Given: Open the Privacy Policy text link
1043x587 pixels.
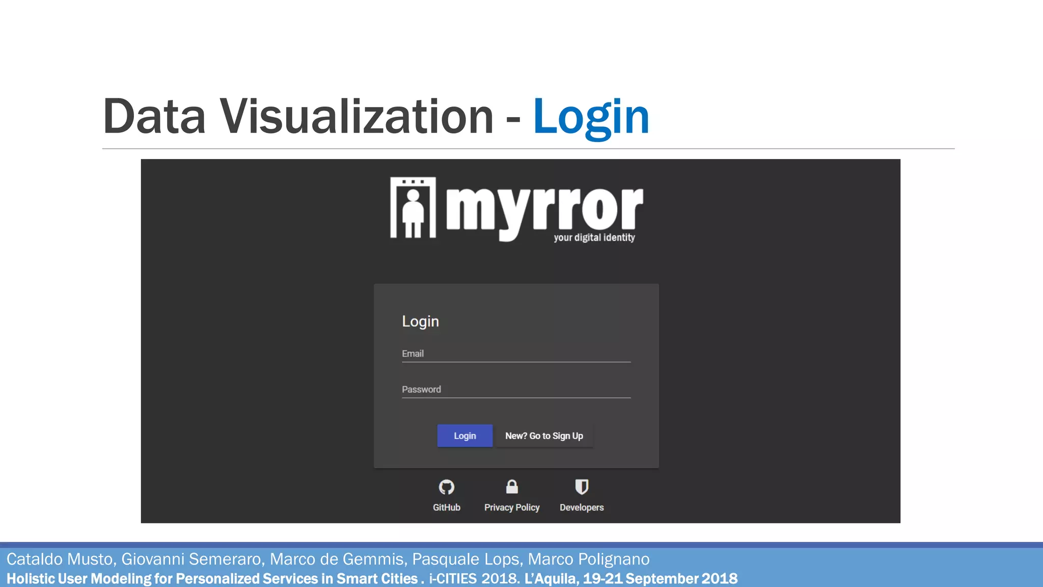Looking at the screenshot, I should coord(512,508).
